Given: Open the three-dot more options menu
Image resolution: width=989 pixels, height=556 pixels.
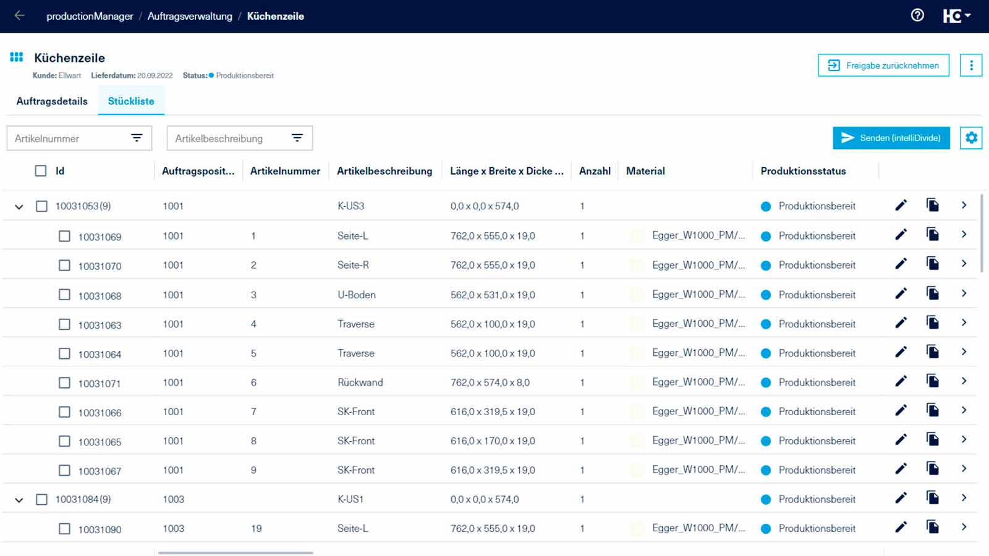Looking at the screenshot, I should (x=970, y=65).
